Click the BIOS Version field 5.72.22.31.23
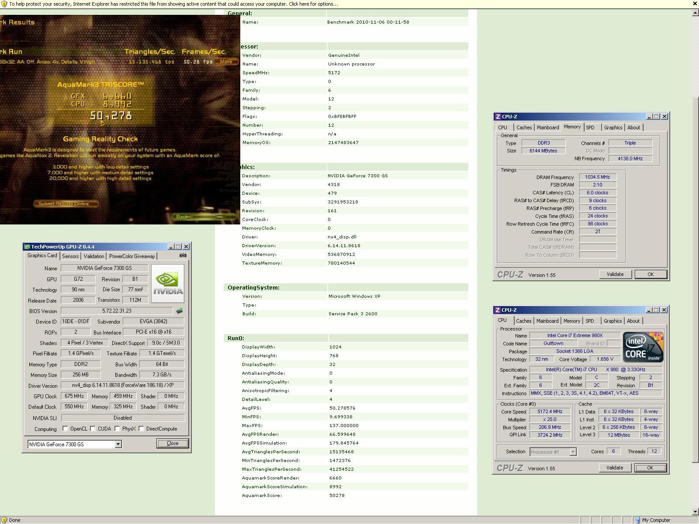The height and width of the screenshot is (524, 699). 117,311
